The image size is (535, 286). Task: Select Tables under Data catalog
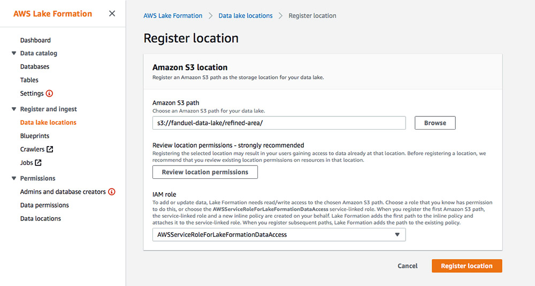(x=29, y=80)
